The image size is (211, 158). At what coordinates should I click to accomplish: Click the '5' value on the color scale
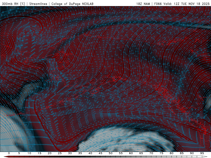(x=19, y=153)
